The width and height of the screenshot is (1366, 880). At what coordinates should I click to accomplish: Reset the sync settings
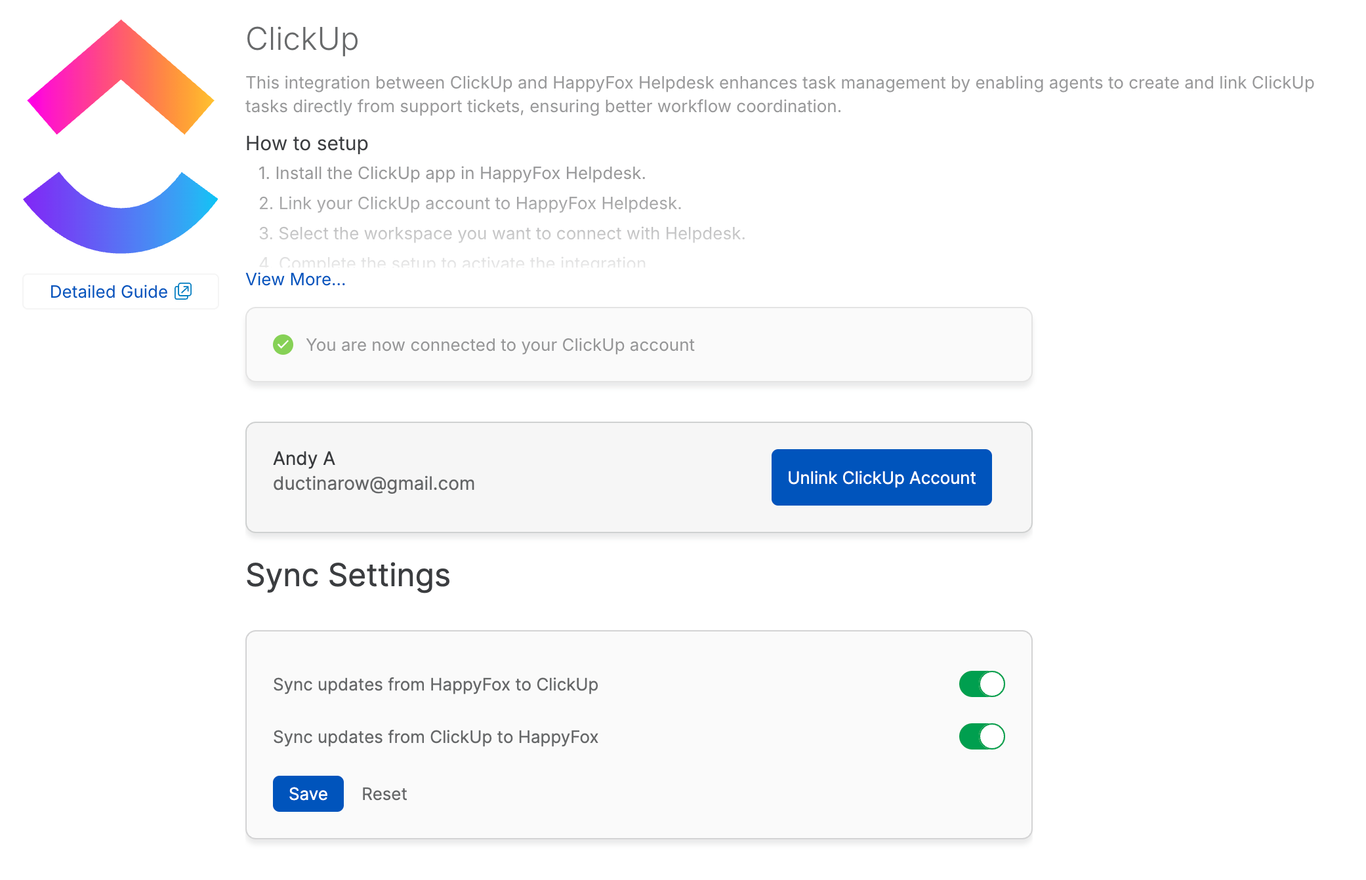click(x=384, y=794)
